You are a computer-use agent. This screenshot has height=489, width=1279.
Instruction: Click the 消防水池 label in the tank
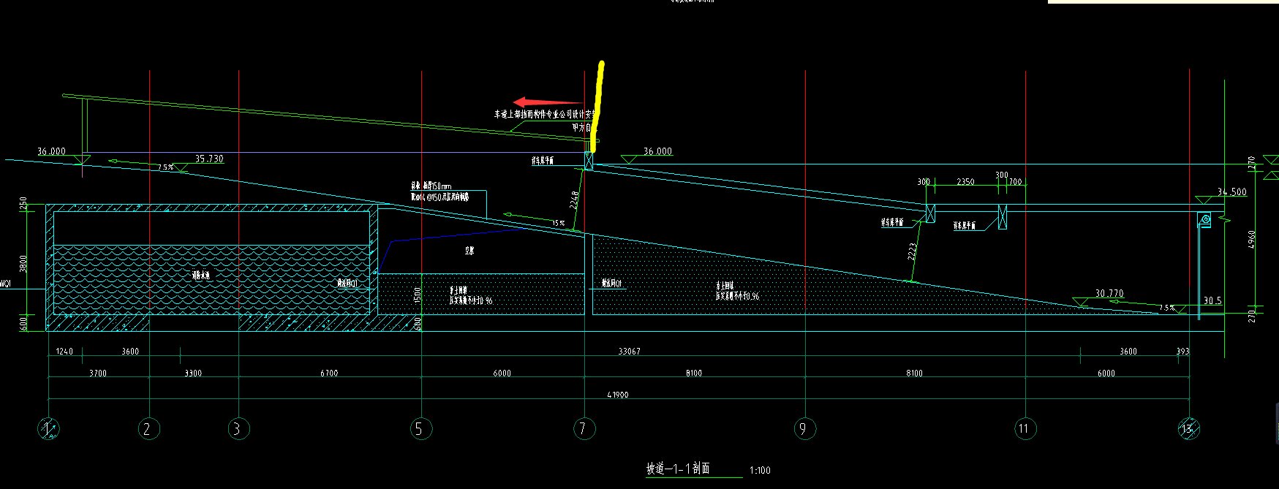(201, 276)
